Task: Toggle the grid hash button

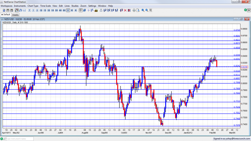Action: (85, 10)
